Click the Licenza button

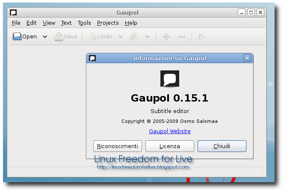170,146
